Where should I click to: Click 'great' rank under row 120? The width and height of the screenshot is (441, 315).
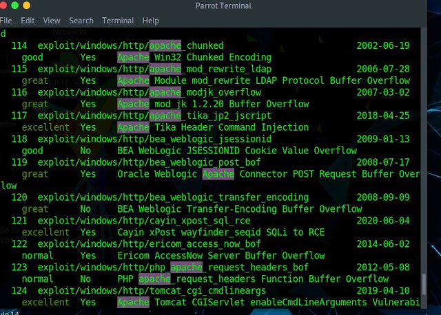coord(35,209)
